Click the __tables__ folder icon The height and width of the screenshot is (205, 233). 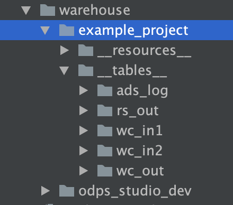(86, 70)
